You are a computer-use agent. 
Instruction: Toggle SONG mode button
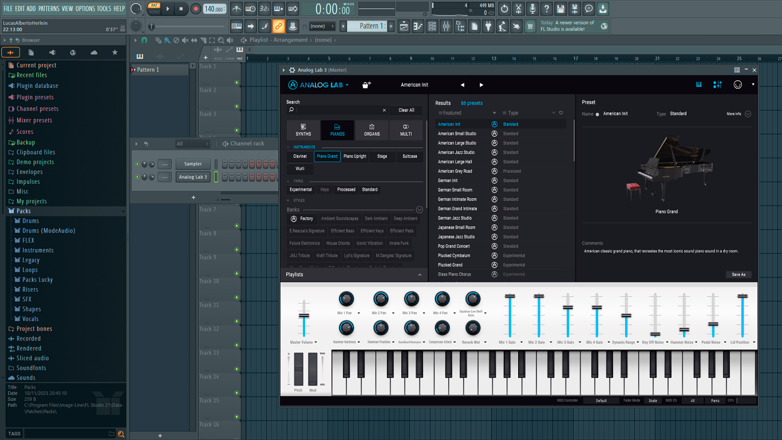click(x=154, y=12)
